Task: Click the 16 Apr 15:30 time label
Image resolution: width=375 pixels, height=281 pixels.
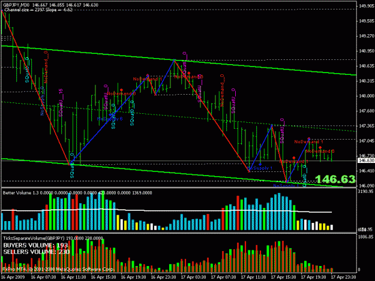Action: tap(103, 277)
